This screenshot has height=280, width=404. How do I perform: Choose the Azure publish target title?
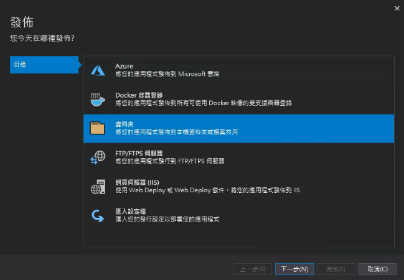pos(124,66)
